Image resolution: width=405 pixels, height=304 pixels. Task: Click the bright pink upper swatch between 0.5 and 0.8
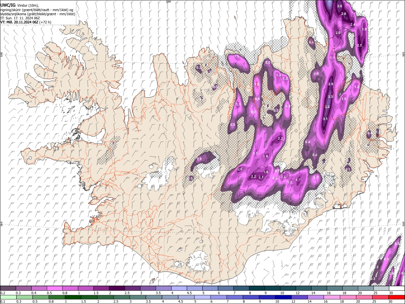(x=54, y=288)
